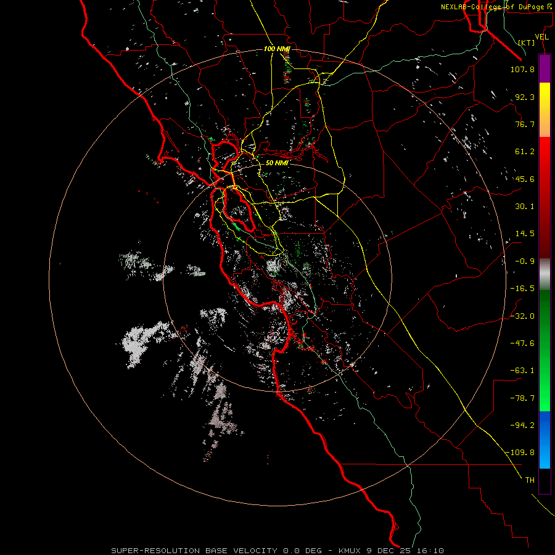Image resolution: width=555 pixels, height=555 pixels.
Task: Click the "50 NMI" range ring label
Action: [x=277, y=163]
